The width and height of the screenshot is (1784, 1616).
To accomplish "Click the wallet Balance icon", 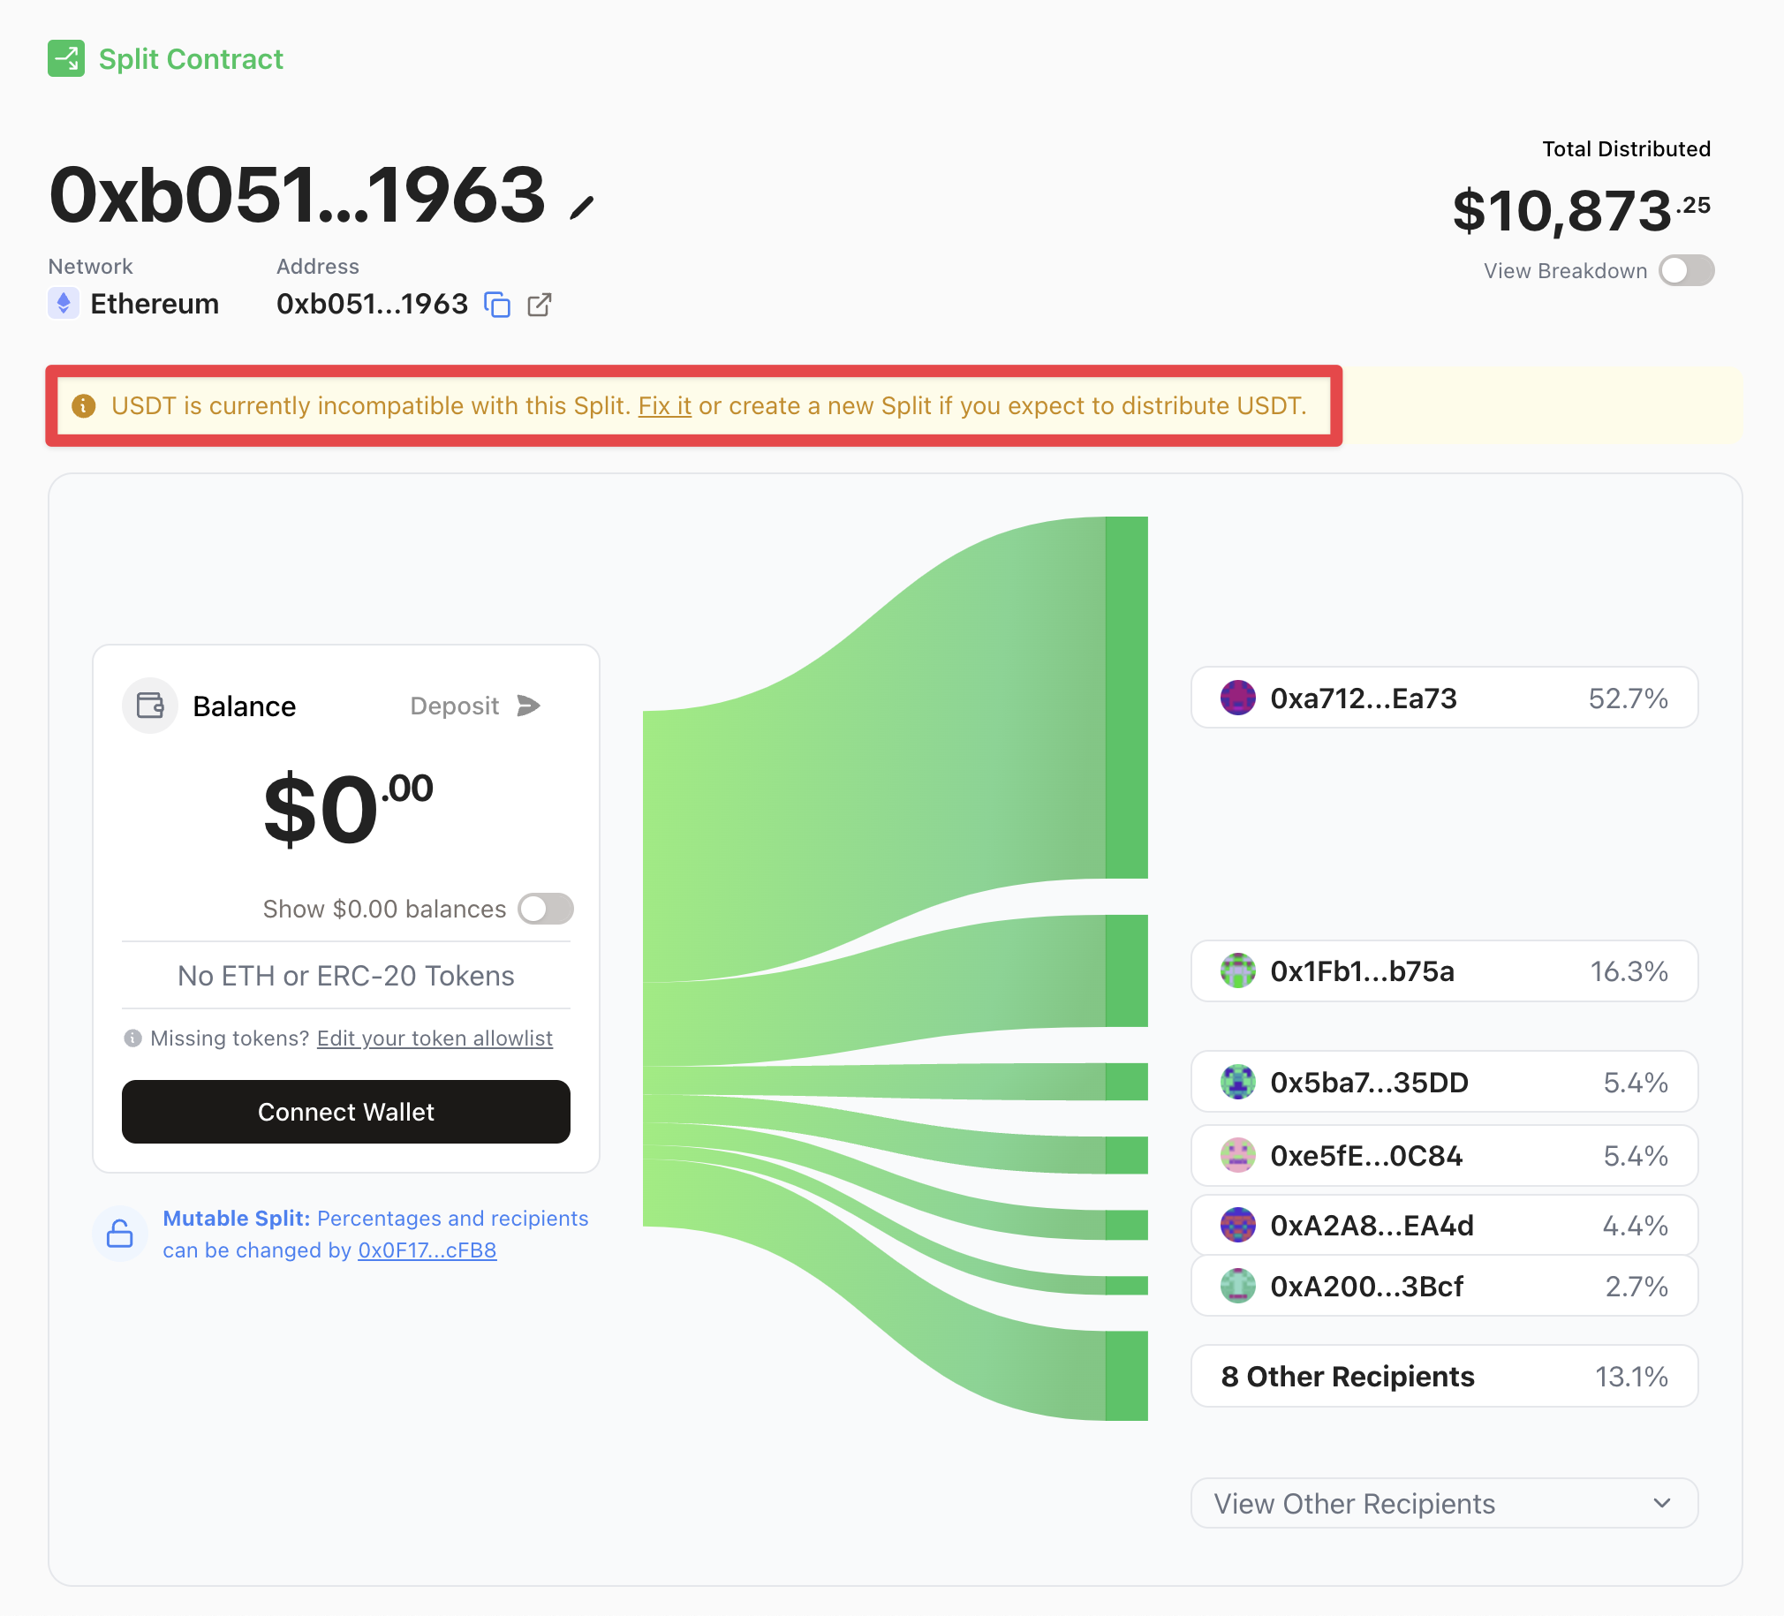I will pos(150,706).
